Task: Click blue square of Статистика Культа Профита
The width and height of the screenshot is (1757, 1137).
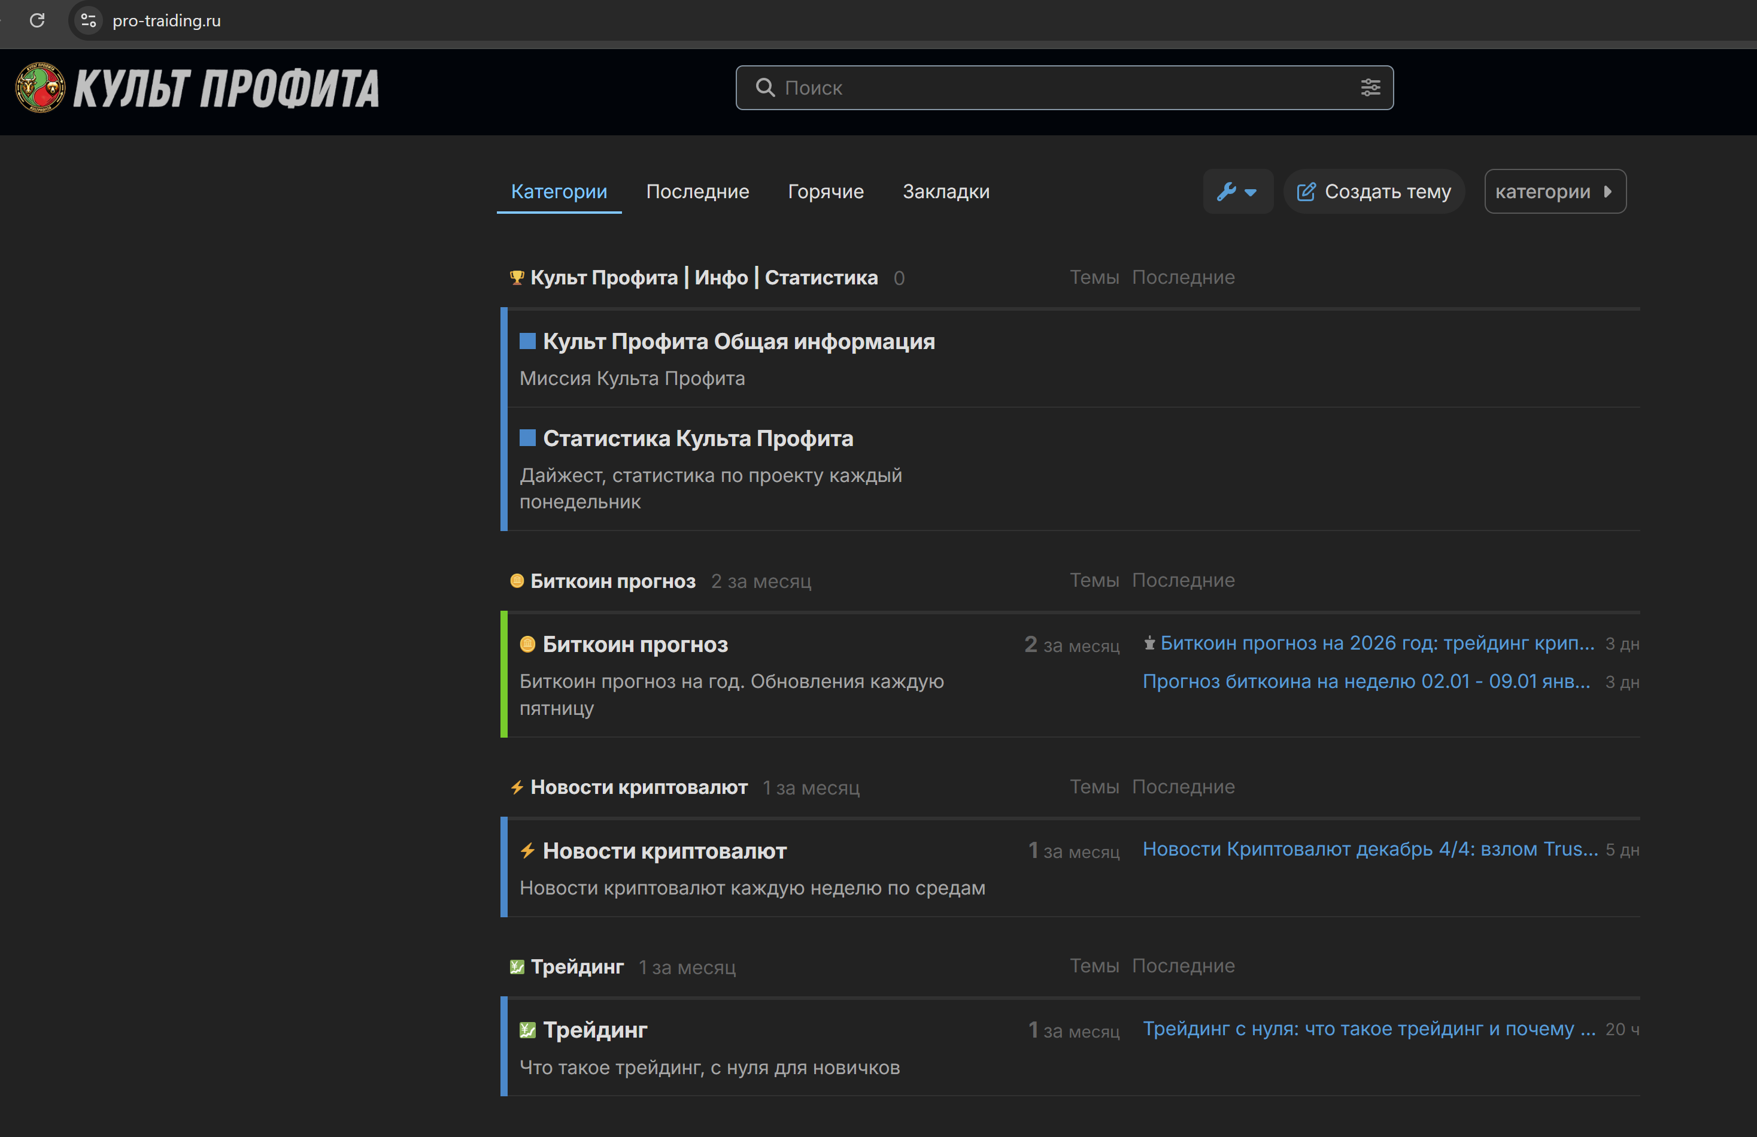Action: coord(527,438)
